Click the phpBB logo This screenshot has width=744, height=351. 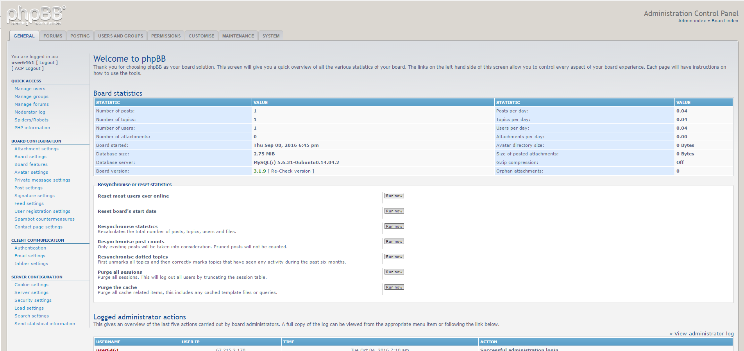[36, 16]
